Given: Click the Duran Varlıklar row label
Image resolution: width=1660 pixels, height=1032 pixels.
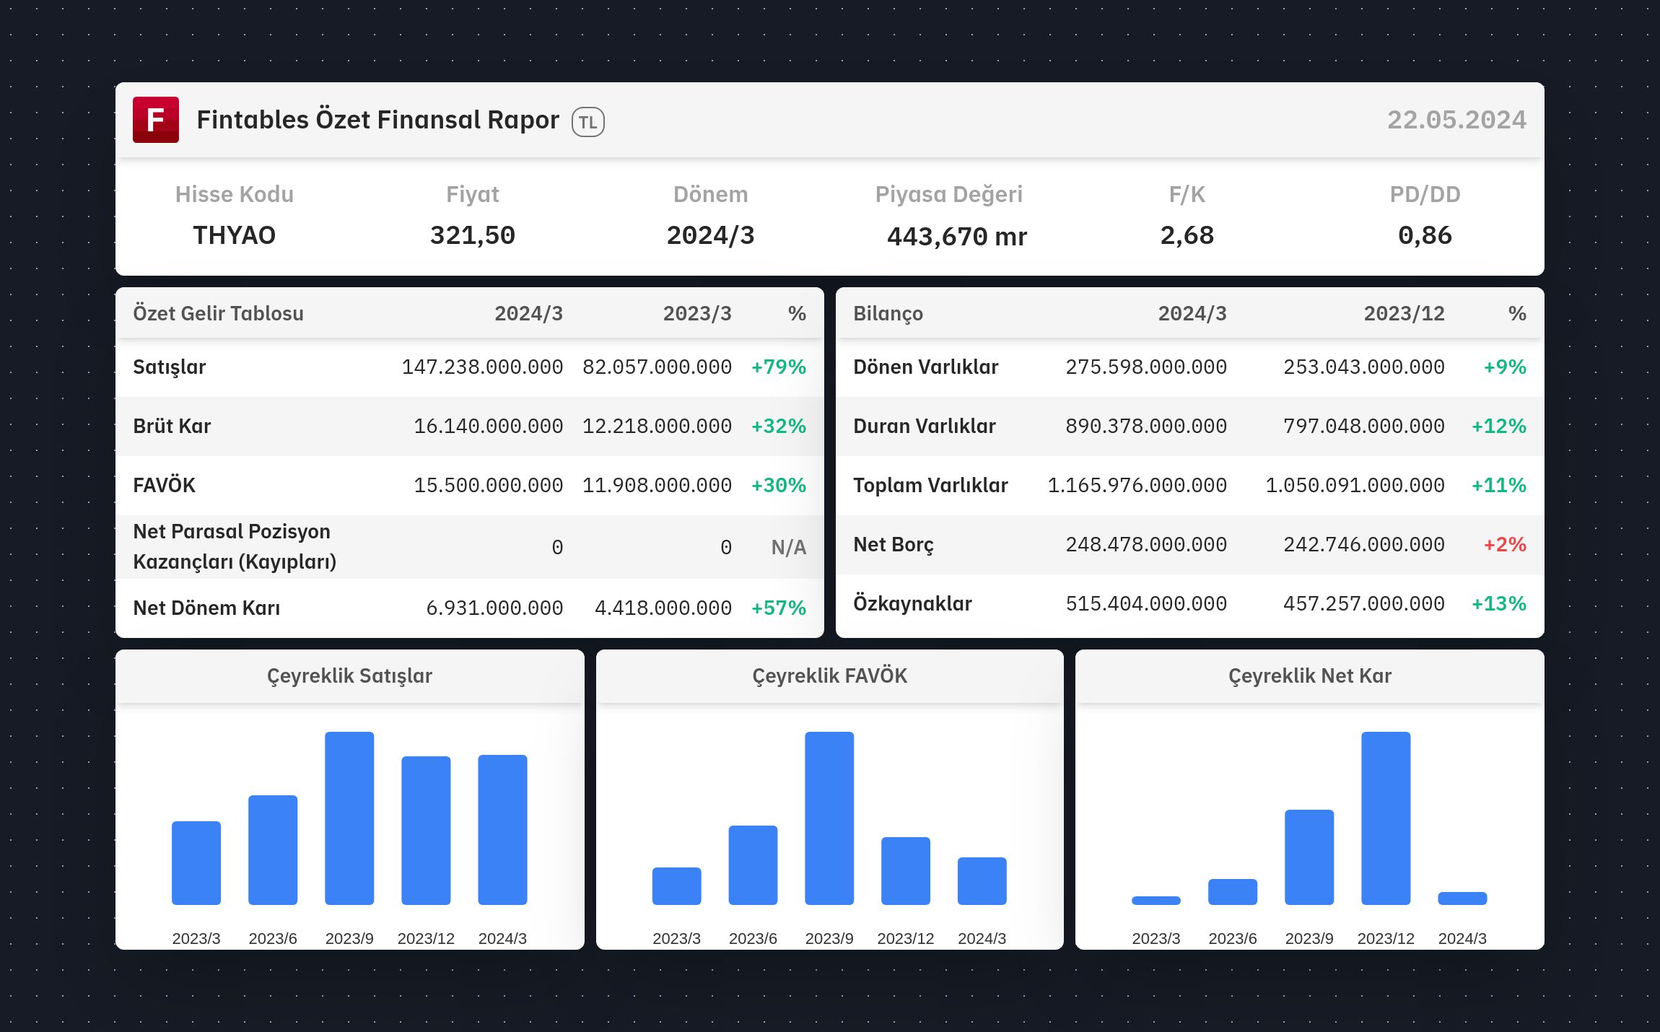Looking at the screenshot, I should point(924,426).
